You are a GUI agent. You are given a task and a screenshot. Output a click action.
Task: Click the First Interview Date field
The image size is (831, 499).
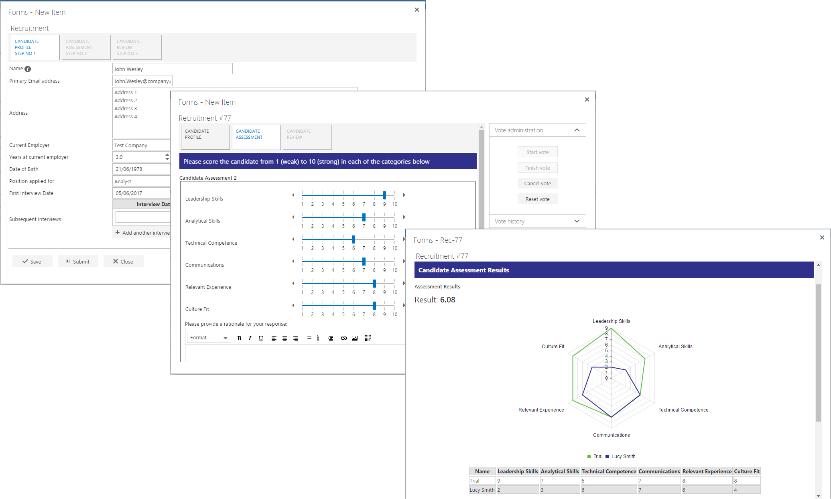coord(142,193)
